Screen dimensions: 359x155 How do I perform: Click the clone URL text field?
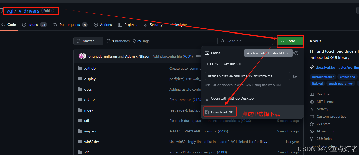pos(247,76)
